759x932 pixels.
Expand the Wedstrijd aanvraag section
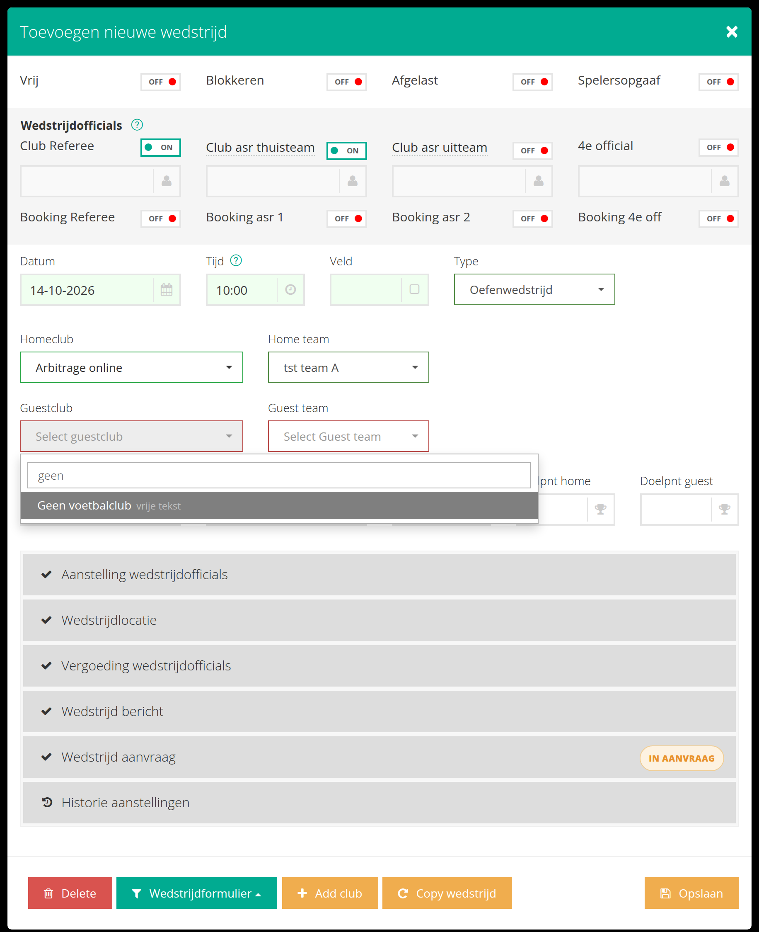coord(379,757)
